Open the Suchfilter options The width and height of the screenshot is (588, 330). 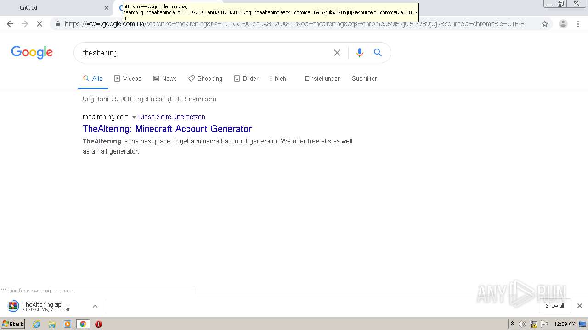click(364, 78)
